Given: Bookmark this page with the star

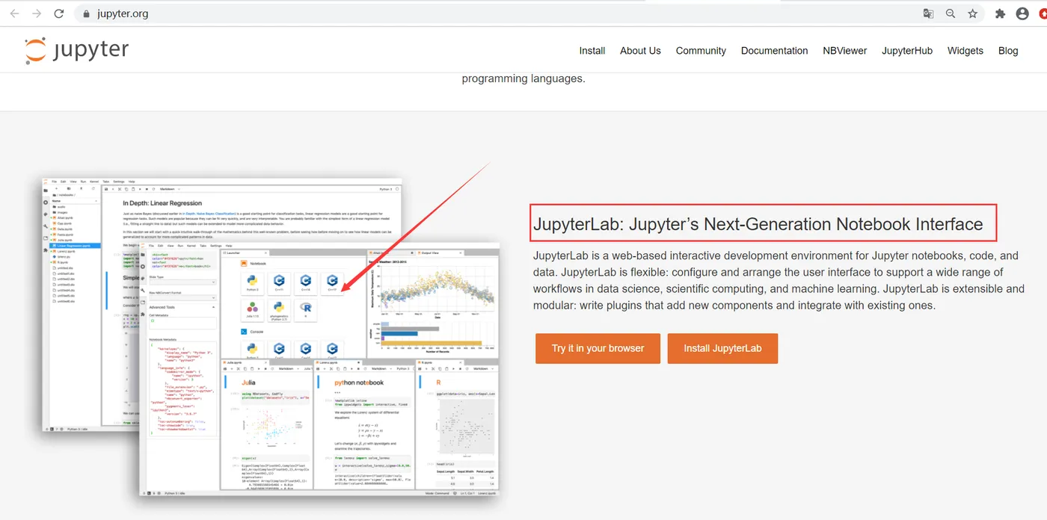Looking at the screenshot, I should tap(972, 13).
